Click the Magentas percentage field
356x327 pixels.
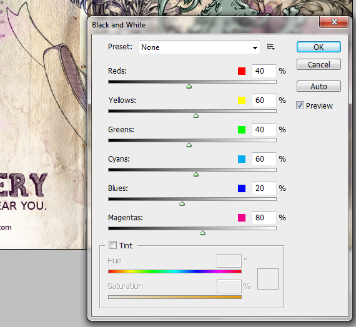click(x=264, y=218)
